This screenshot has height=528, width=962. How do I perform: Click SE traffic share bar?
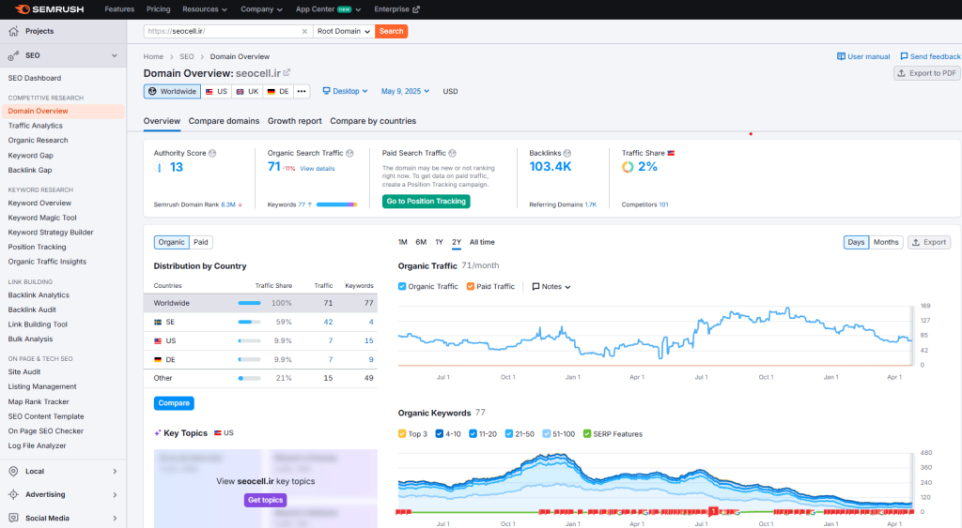tap(250, 323)
